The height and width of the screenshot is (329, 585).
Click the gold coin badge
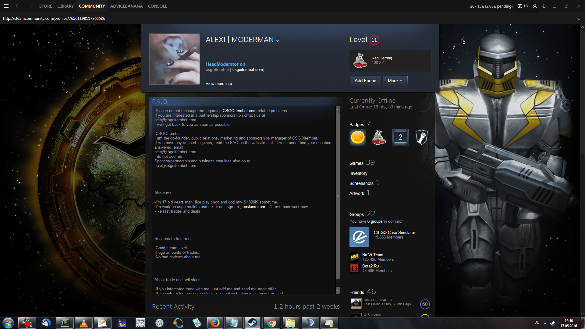pyautogui.click(x=358, y=137)
